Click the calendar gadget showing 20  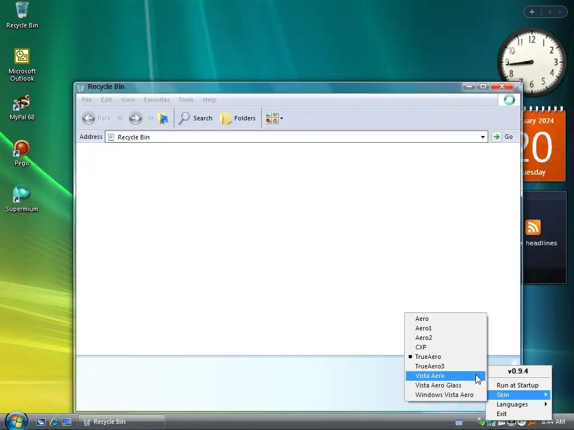[x=543, y=144]
